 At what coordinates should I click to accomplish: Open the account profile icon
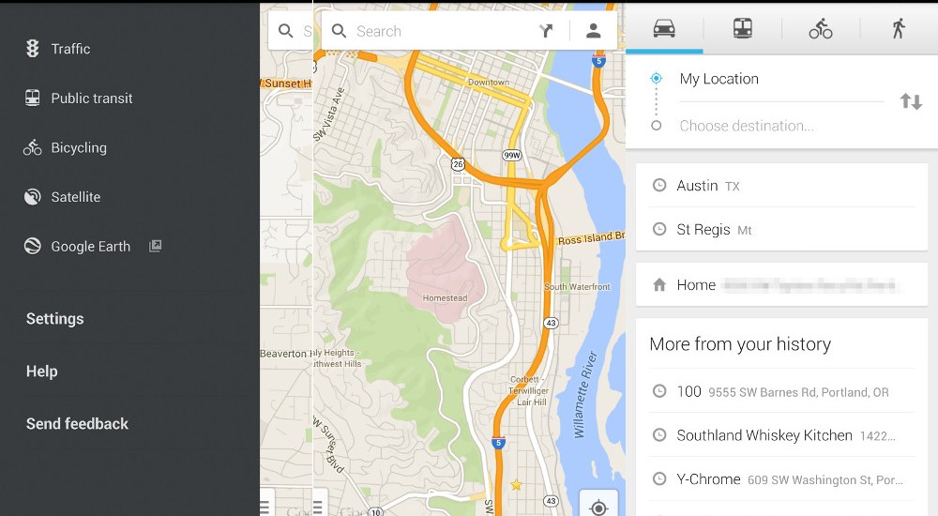point(593,31)
